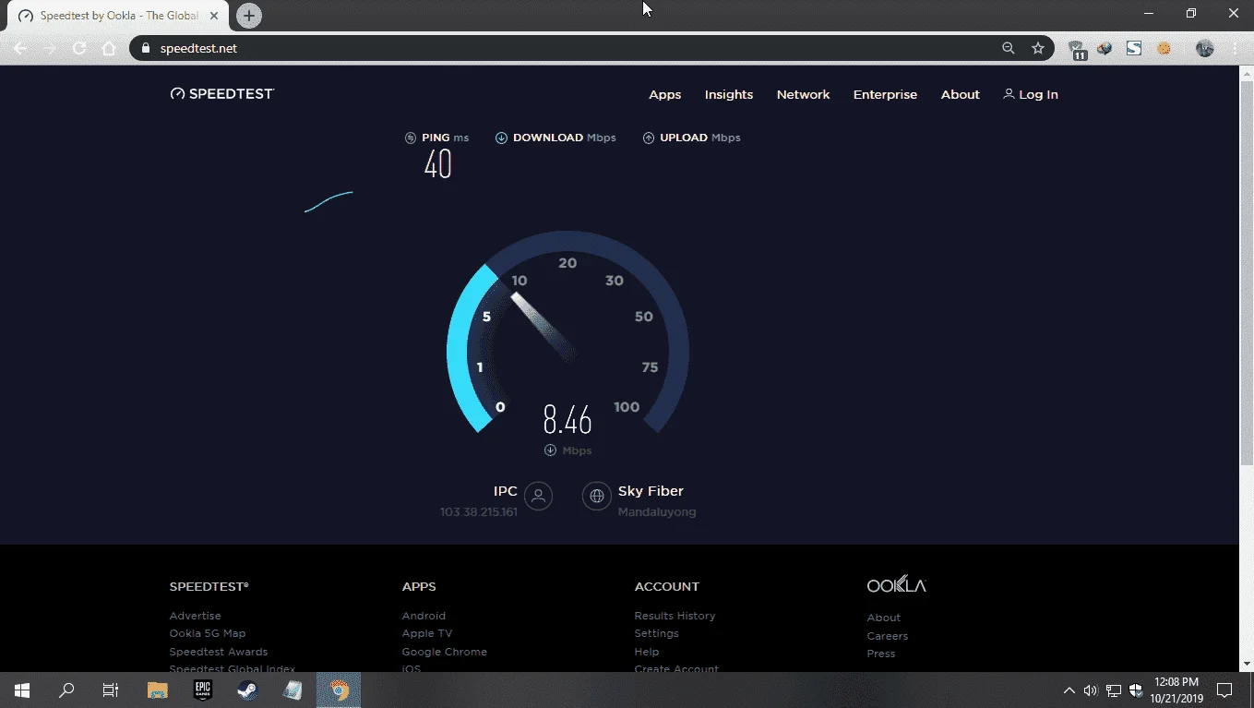Image resolution: width=1254 pixels, height=708 pixels.
Task: Open File Explorer from the taskbar
Action: pyautogui.click(x=158, y=690)
